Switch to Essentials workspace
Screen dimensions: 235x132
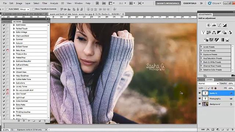(x=190, y=3)
